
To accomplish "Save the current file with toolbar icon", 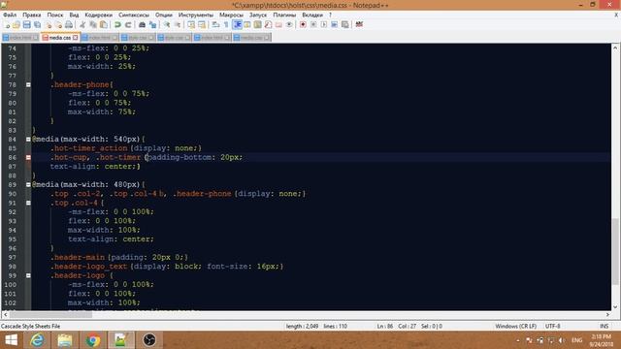I will click(x=26, y=25).
